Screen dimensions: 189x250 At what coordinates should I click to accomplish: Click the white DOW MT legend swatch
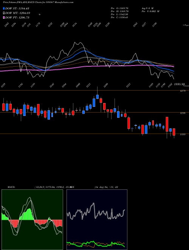[4, 13]
